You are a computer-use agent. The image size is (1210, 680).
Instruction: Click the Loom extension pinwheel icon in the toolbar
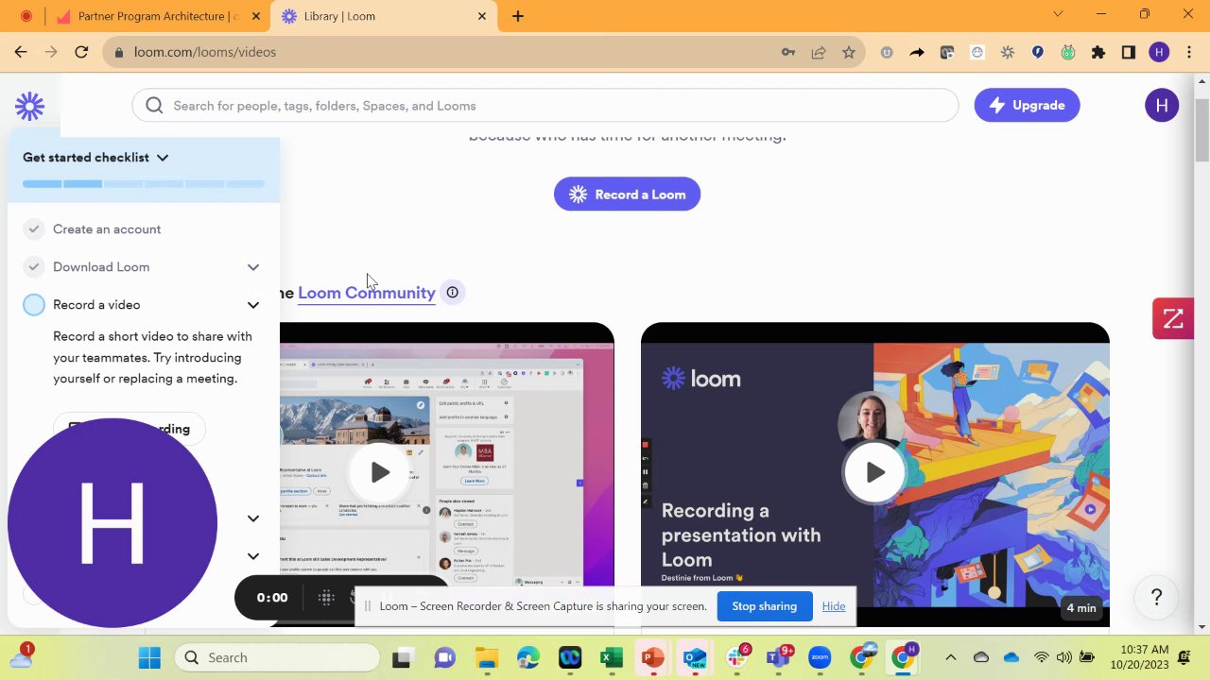click(x=1008, y=52)
